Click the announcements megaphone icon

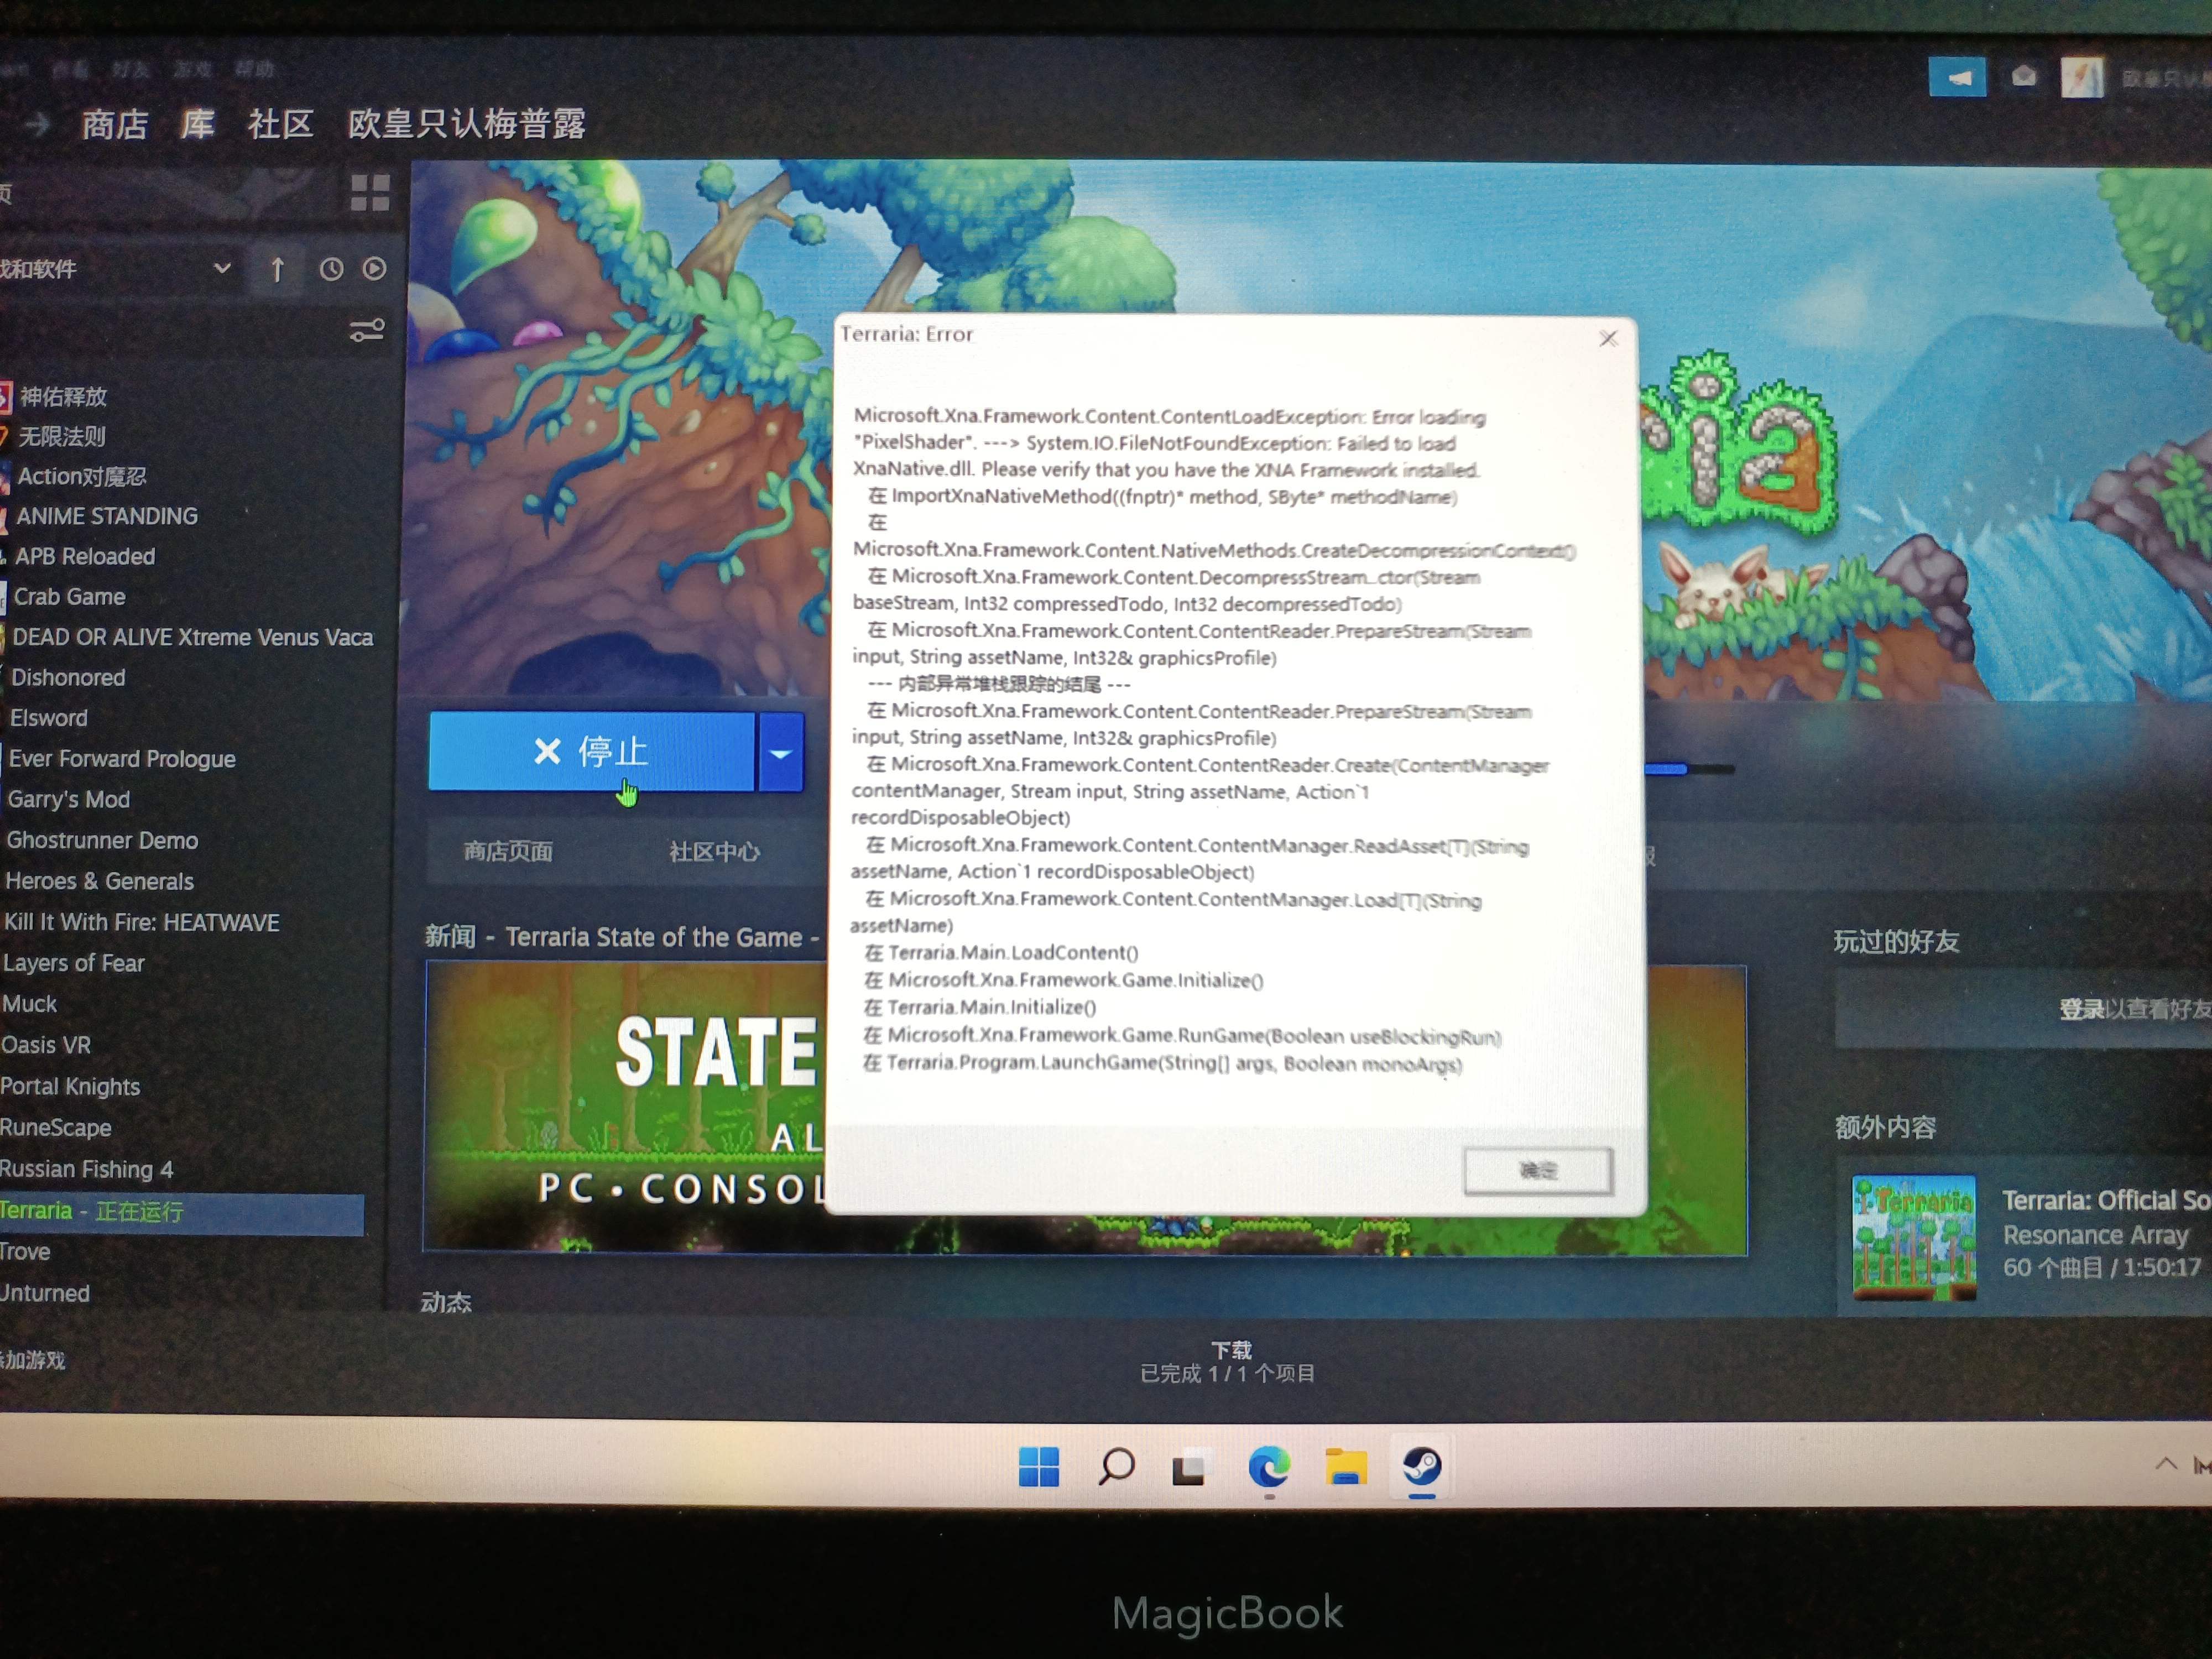click(1957, 78)
